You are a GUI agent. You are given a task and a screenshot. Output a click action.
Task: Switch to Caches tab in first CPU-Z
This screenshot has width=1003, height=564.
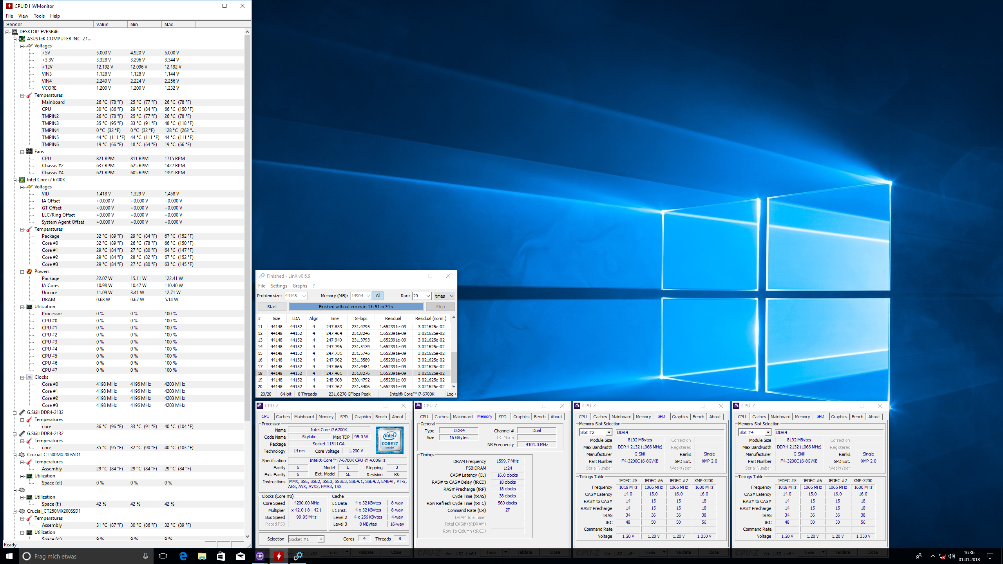[282, 417]
